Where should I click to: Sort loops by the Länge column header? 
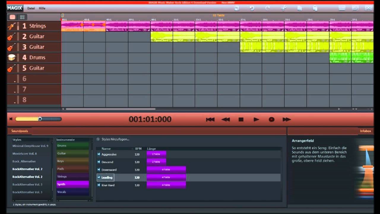point(151,149)
